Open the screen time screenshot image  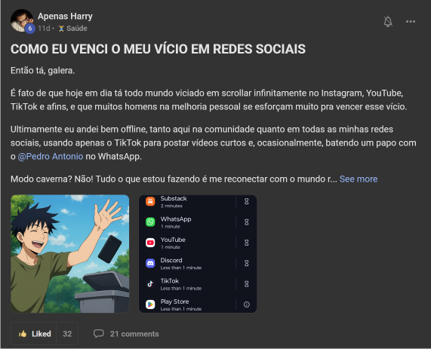coord(198,254)
